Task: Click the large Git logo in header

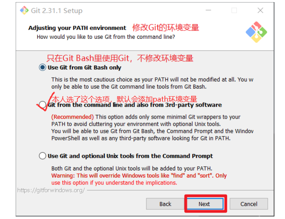Action: pyautogui.click(x=256, y=32)
